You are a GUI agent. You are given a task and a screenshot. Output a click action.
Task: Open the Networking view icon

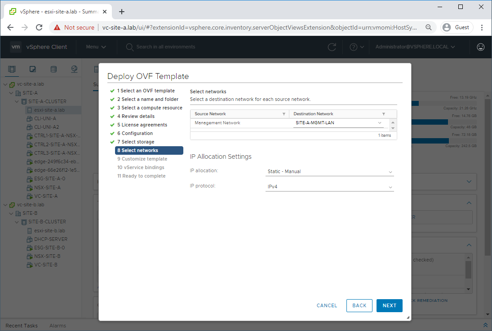(x=74, y=69)
